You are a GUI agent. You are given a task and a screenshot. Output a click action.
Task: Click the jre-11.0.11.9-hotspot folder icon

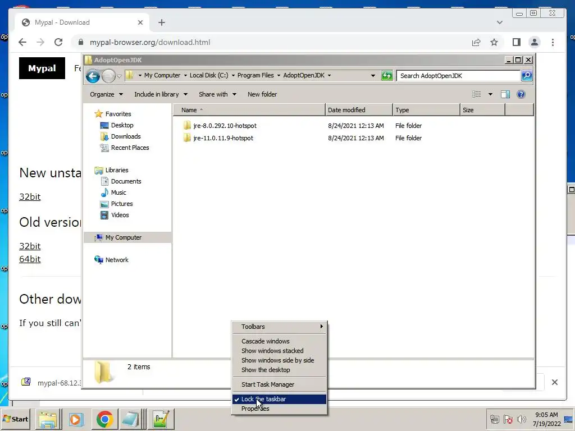(x=187, y=138)
